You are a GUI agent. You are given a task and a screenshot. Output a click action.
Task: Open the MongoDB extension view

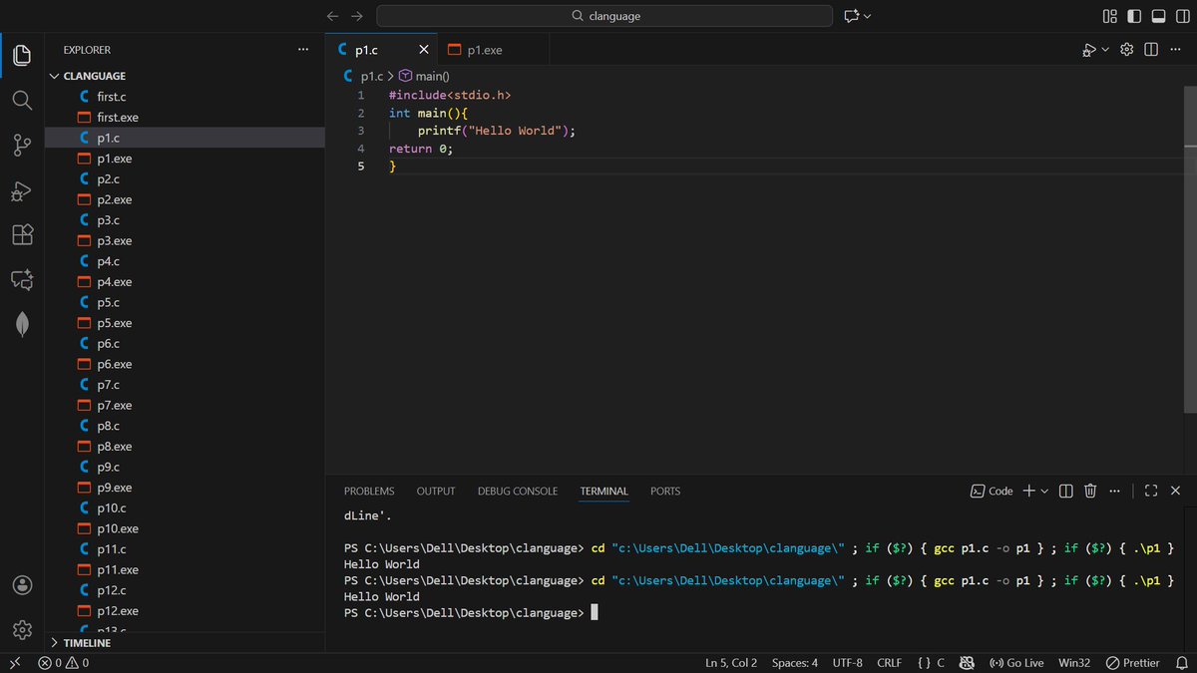(21, 323)
